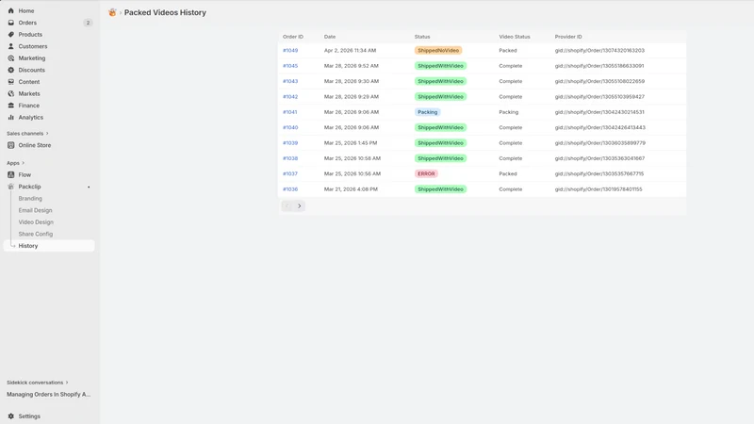
Task: Click the Packclip logo in page header
Action: click(x=112, y=12)
